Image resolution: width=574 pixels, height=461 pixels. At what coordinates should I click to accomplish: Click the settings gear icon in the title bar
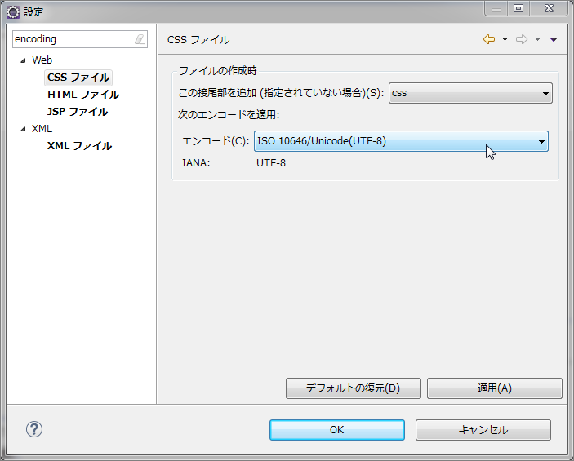(13, 11)
